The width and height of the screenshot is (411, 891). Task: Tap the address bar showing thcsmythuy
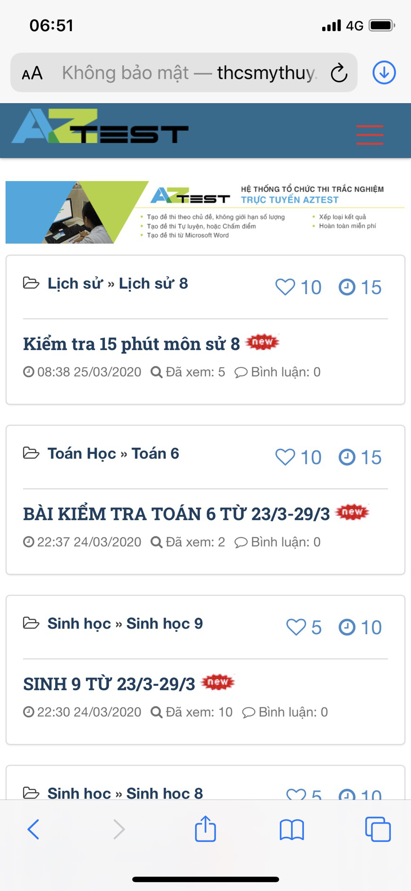tap(189, 73)
